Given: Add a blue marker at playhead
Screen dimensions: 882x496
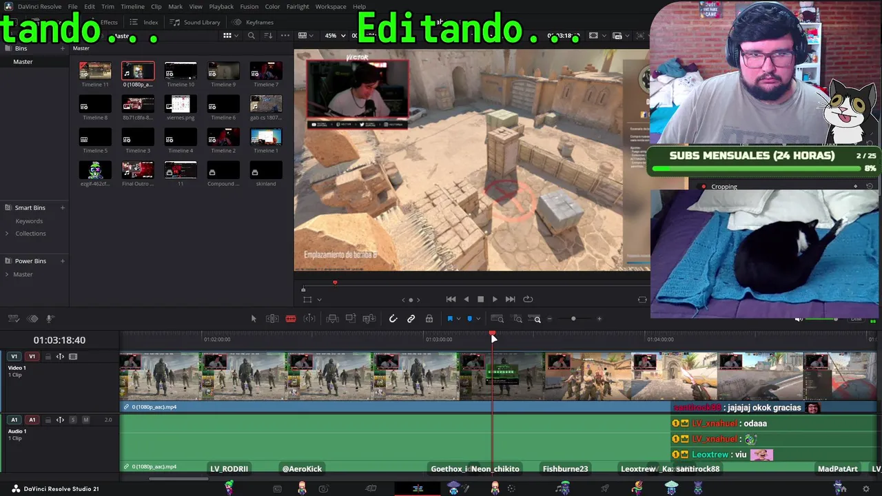Looking at the screenshot, I should [x=470, y=319].
